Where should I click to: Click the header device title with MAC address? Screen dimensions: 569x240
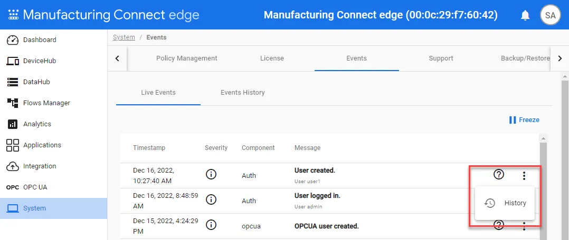[381, 15]
